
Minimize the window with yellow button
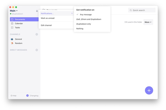click(13, 7)
